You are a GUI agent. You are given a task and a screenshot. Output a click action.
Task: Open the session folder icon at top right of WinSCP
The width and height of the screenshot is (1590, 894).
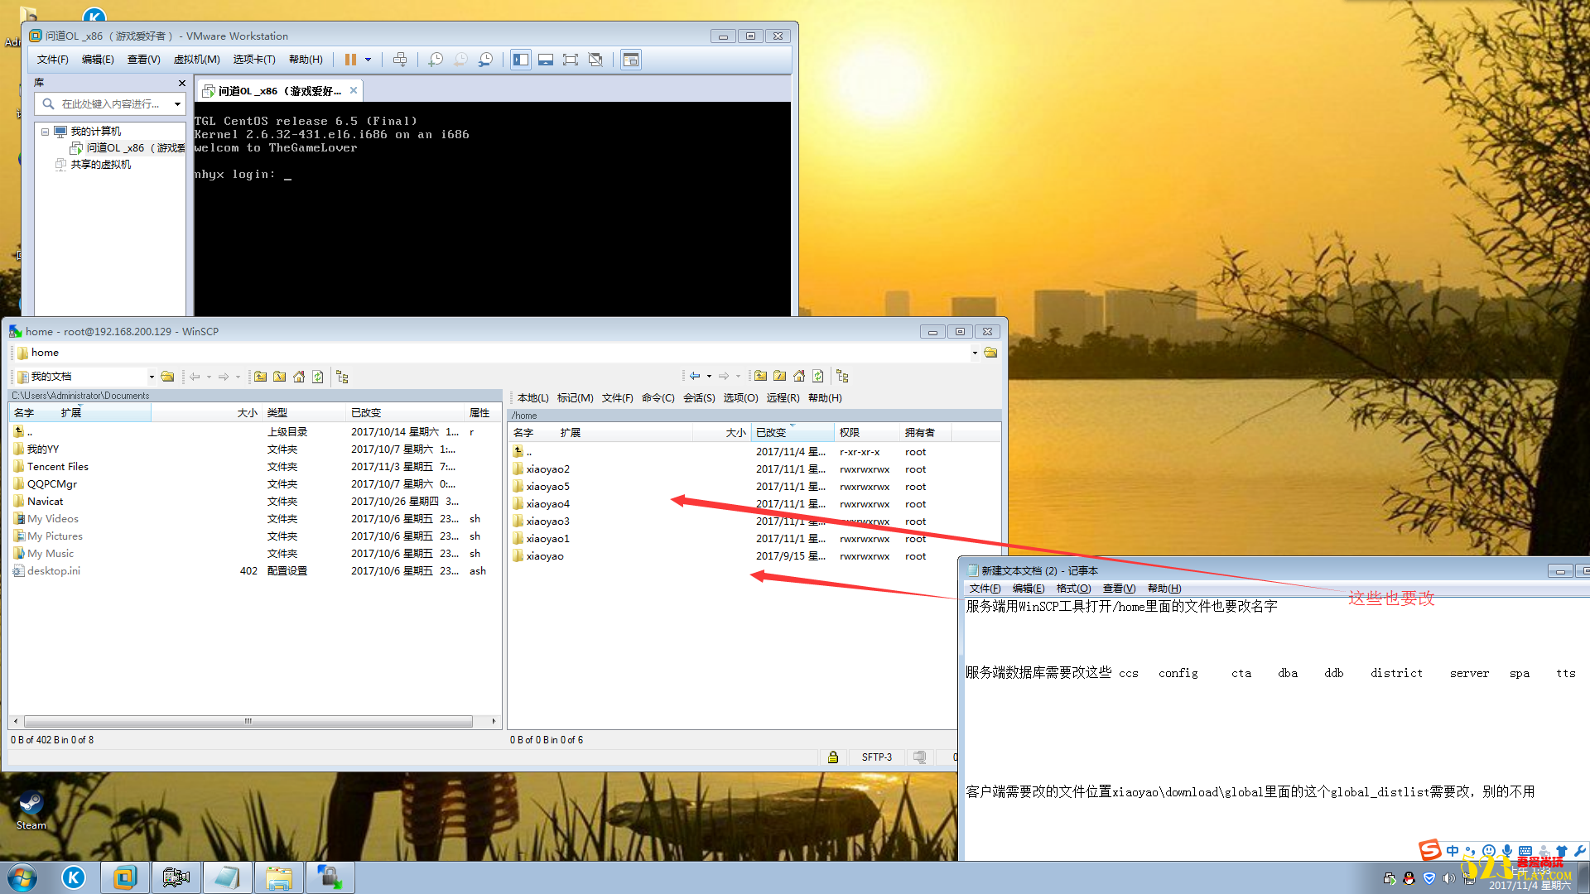991,353
